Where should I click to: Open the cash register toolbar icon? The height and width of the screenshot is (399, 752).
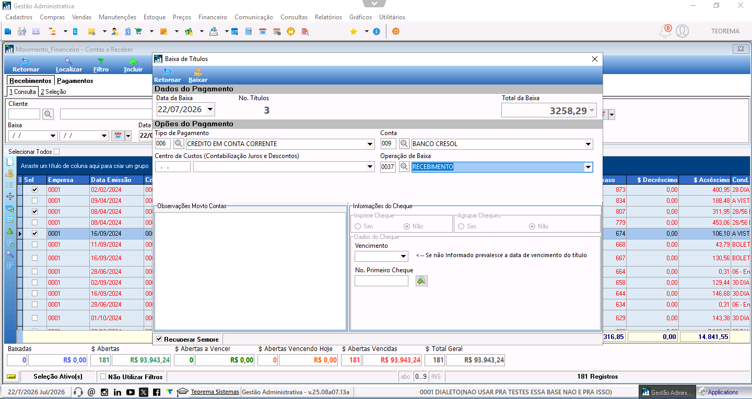[214, 31]
